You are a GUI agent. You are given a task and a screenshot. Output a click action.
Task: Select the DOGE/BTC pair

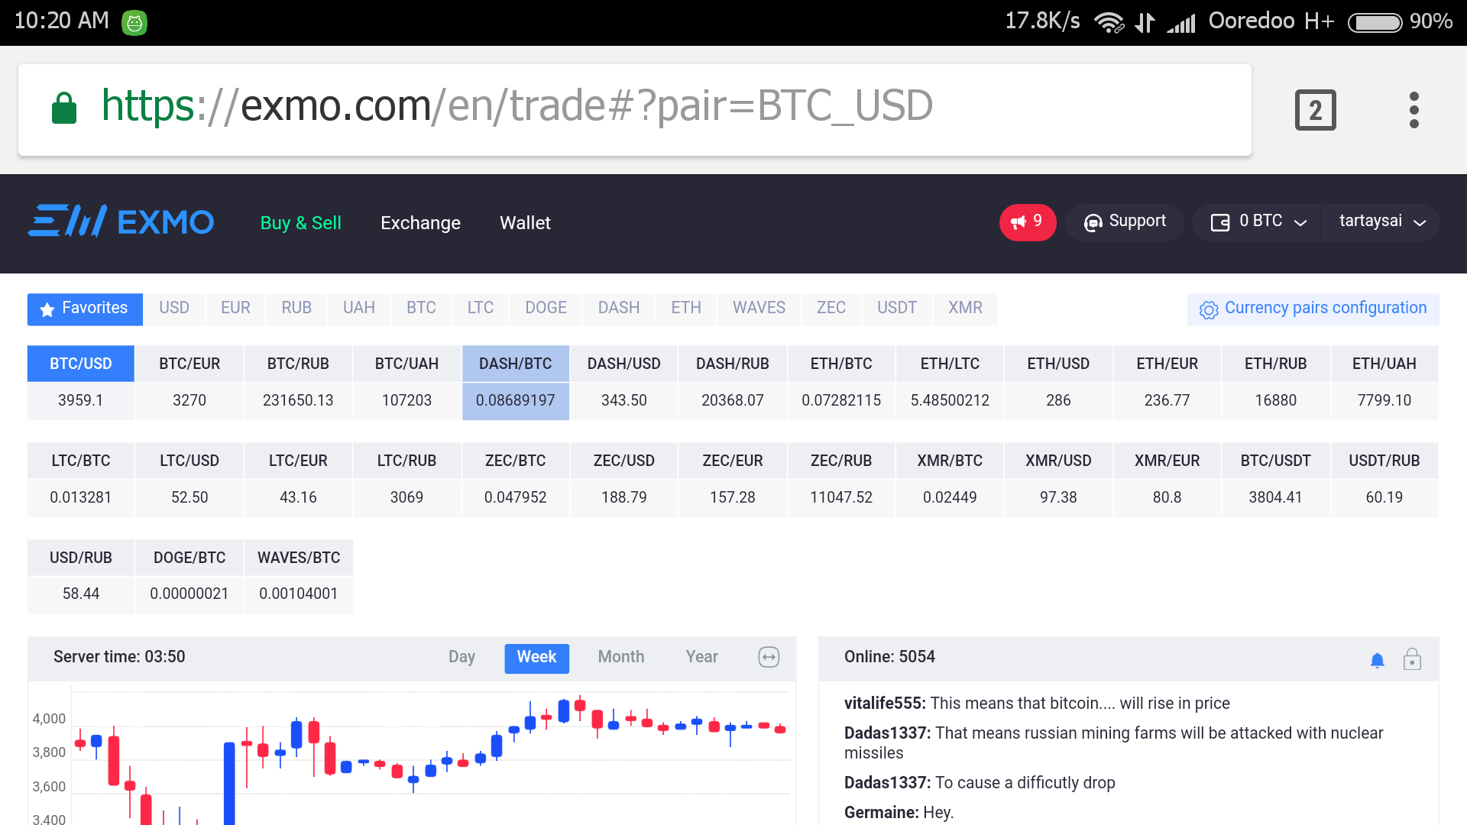189,576
